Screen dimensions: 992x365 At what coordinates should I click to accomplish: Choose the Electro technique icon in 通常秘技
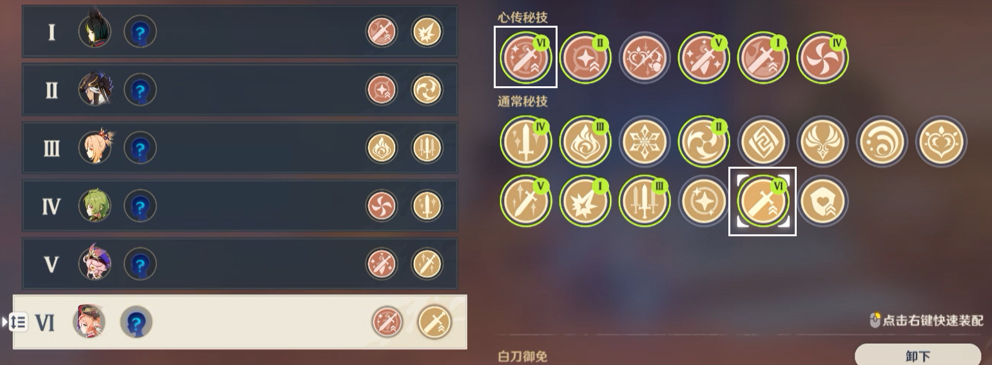point(822,142)
